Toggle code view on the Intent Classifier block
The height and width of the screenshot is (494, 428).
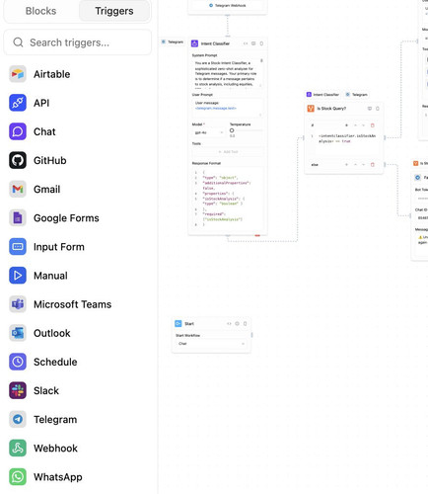(x=246, y=43)
